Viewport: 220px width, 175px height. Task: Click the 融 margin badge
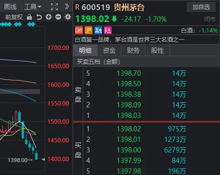pos(98,30)
